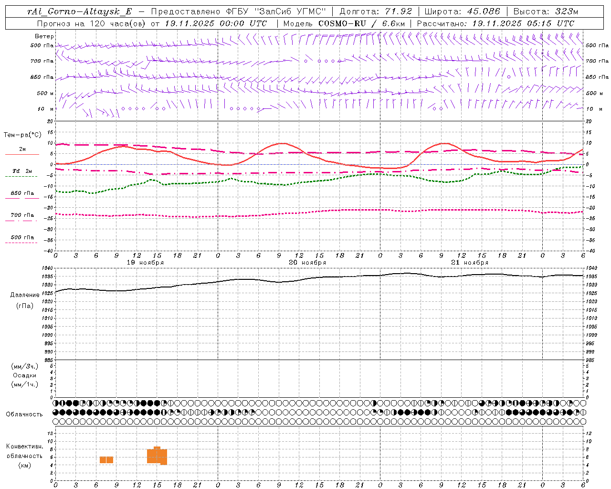Click the Осадки precipitation panel label
The width and height of the screenshot is (611, 489).
pyautogui.click(x=25, y=375)
